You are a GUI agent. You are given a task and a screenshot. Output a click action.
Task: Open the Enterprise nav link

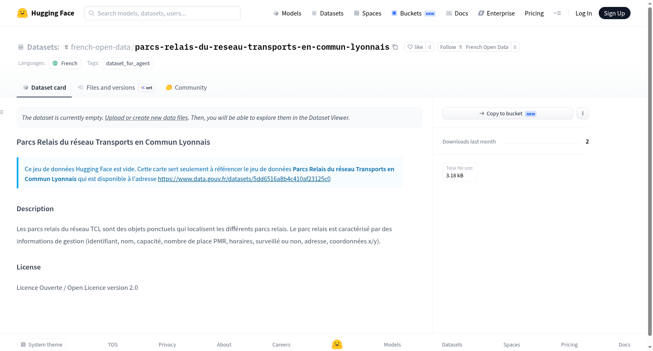(497, 13)
